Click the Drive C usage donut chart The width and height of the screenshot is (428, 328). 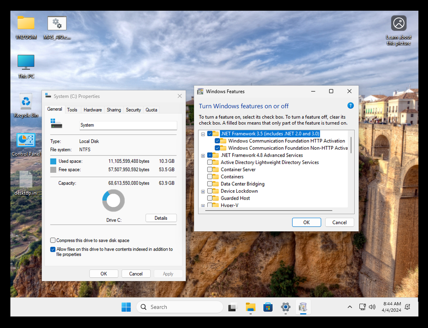[114, 200]
